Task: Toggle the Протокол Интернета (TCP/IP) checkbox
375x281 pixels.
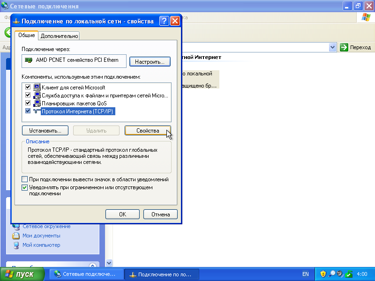Action: pos(28,111)
